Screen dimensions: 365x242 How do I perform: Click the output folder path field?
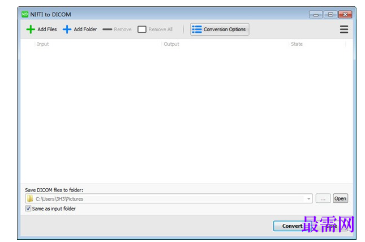click(x=169, y=198)
